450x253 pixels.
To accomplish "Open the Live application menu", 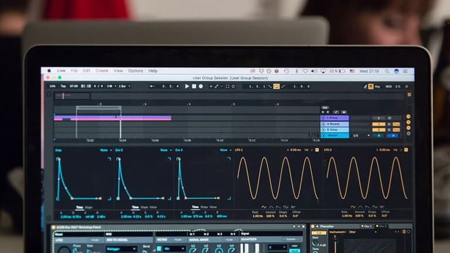I will pos(61,70).
